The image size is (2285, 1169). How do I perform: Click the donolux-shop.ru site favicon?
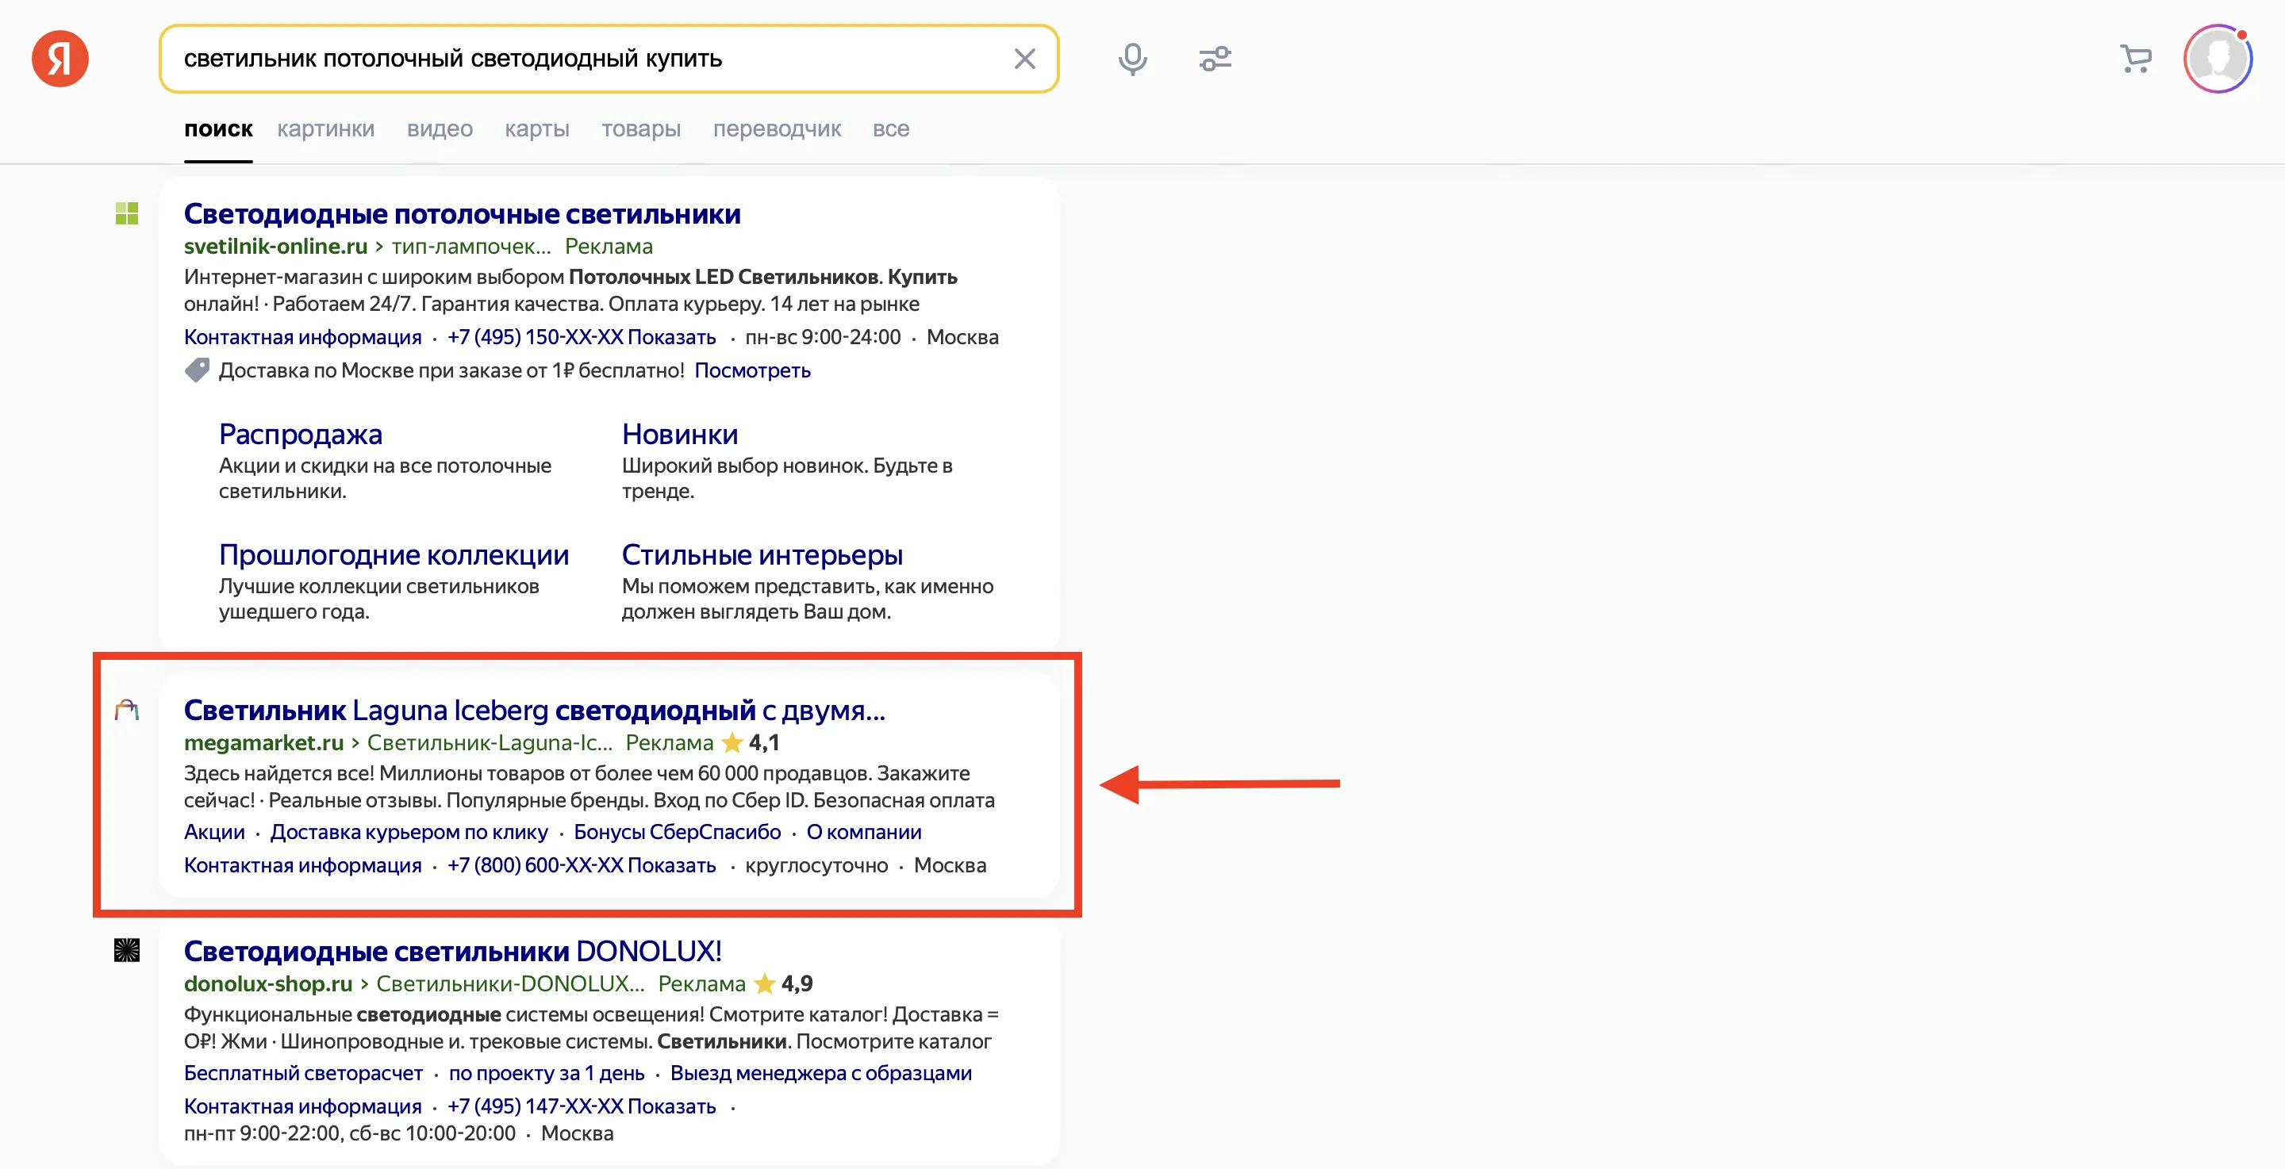[x=127, y=951]
